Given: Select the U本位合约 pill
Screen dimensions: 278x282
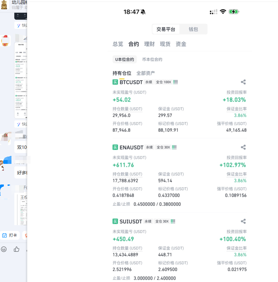Looking at the screenshot, I should click(124, 59).
